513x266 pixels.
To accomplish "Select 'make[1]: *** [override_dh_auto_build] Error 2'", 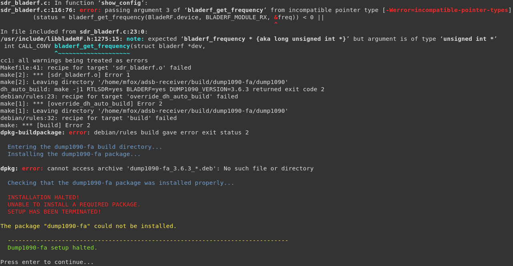I will click(x=81, y=104).
